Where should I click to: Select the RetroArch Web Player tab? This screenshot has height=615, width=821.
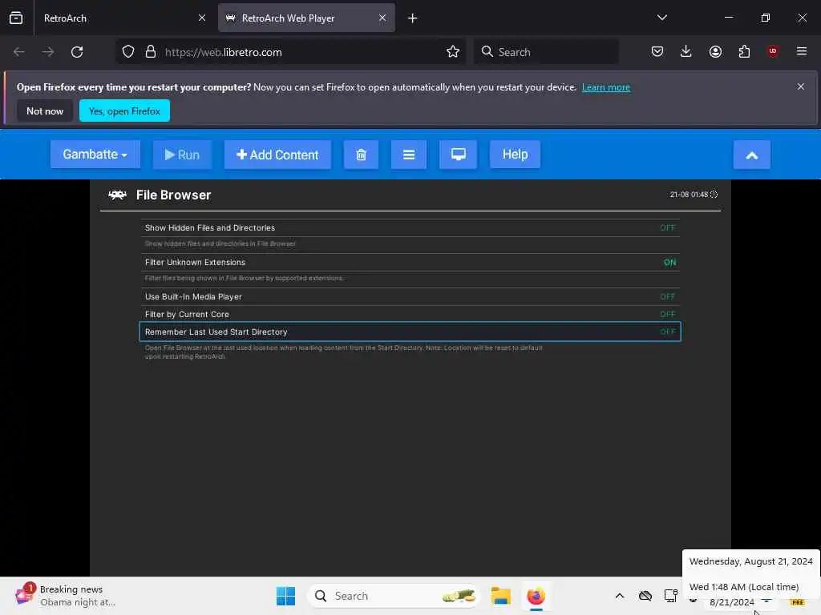[x=306, y=18]
